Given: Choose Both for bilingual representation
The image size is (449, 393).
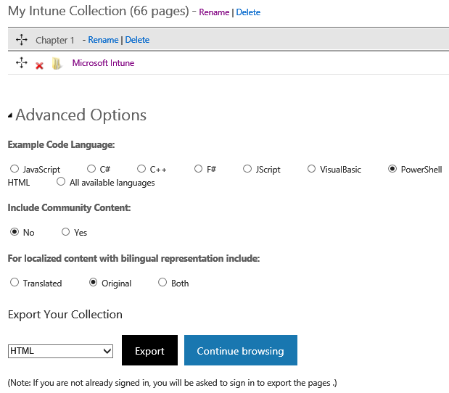Looking at the screenshot, I should tap(162, 283).
